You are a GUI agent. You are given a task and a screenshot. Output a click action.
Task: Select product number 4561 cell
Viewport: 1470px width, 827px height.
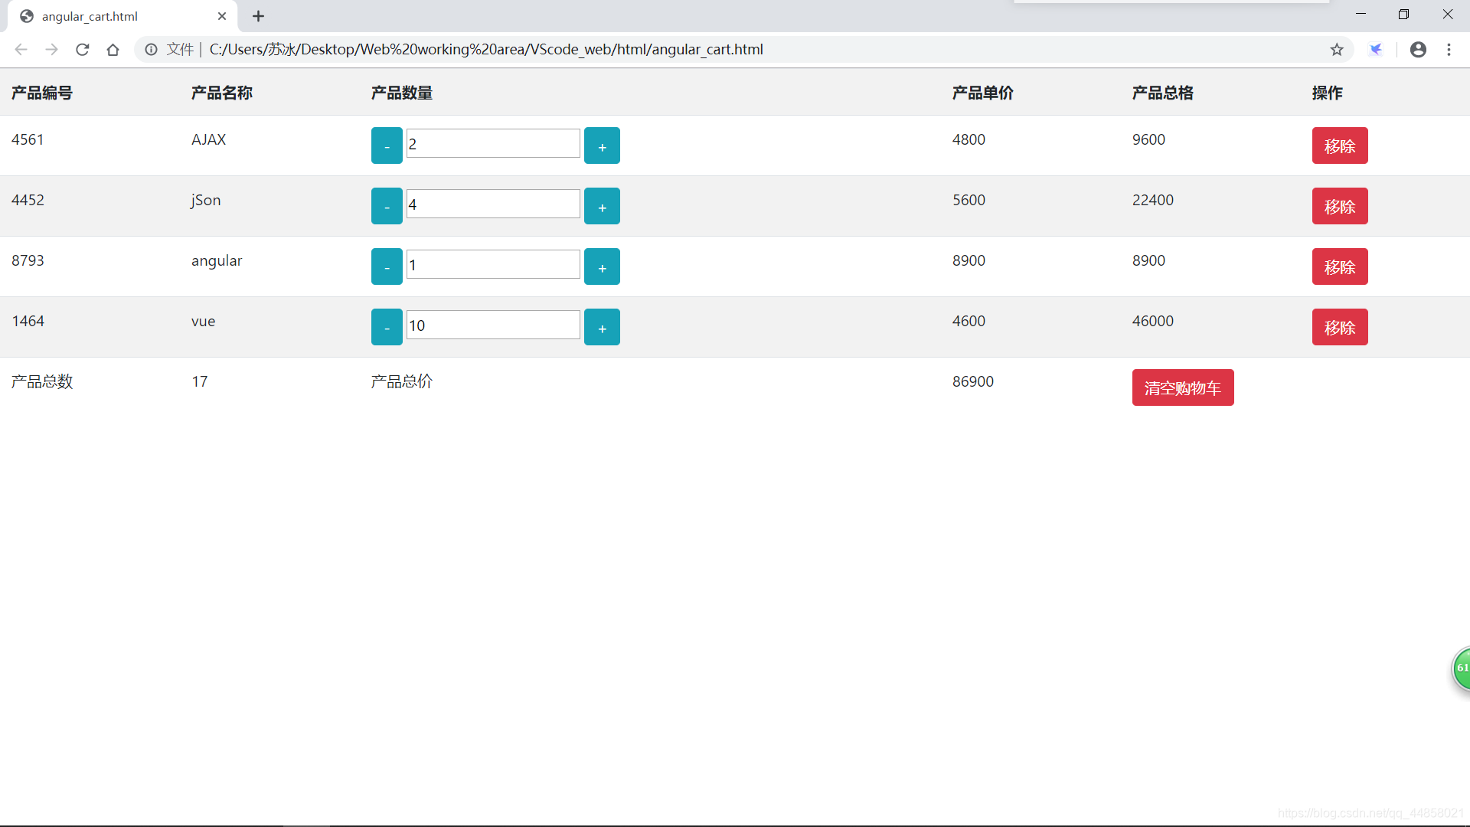point(28,139)
